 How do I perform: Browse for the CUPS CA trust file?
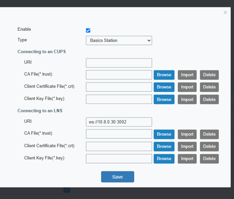pyautogui.click(x=164, y=75)
